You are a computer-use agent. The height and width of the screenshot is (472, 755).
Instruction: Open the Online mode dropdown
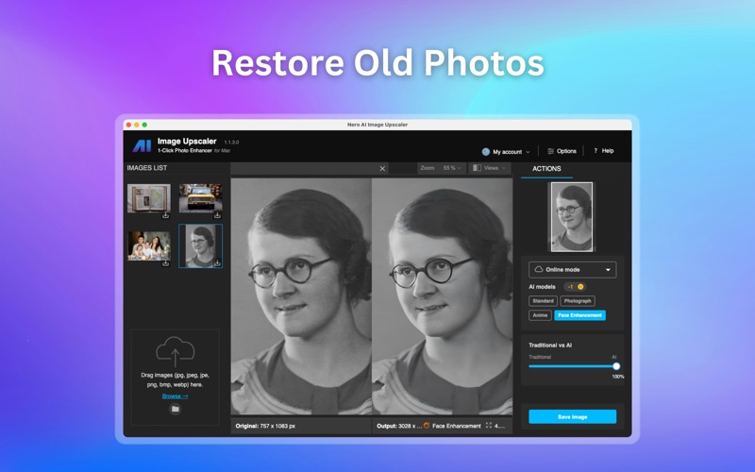[x=572, y=270]
